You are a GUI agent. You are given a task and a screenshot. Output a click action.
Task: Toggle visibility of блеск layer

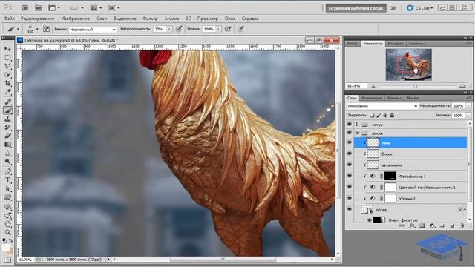(x=350, y=154)
